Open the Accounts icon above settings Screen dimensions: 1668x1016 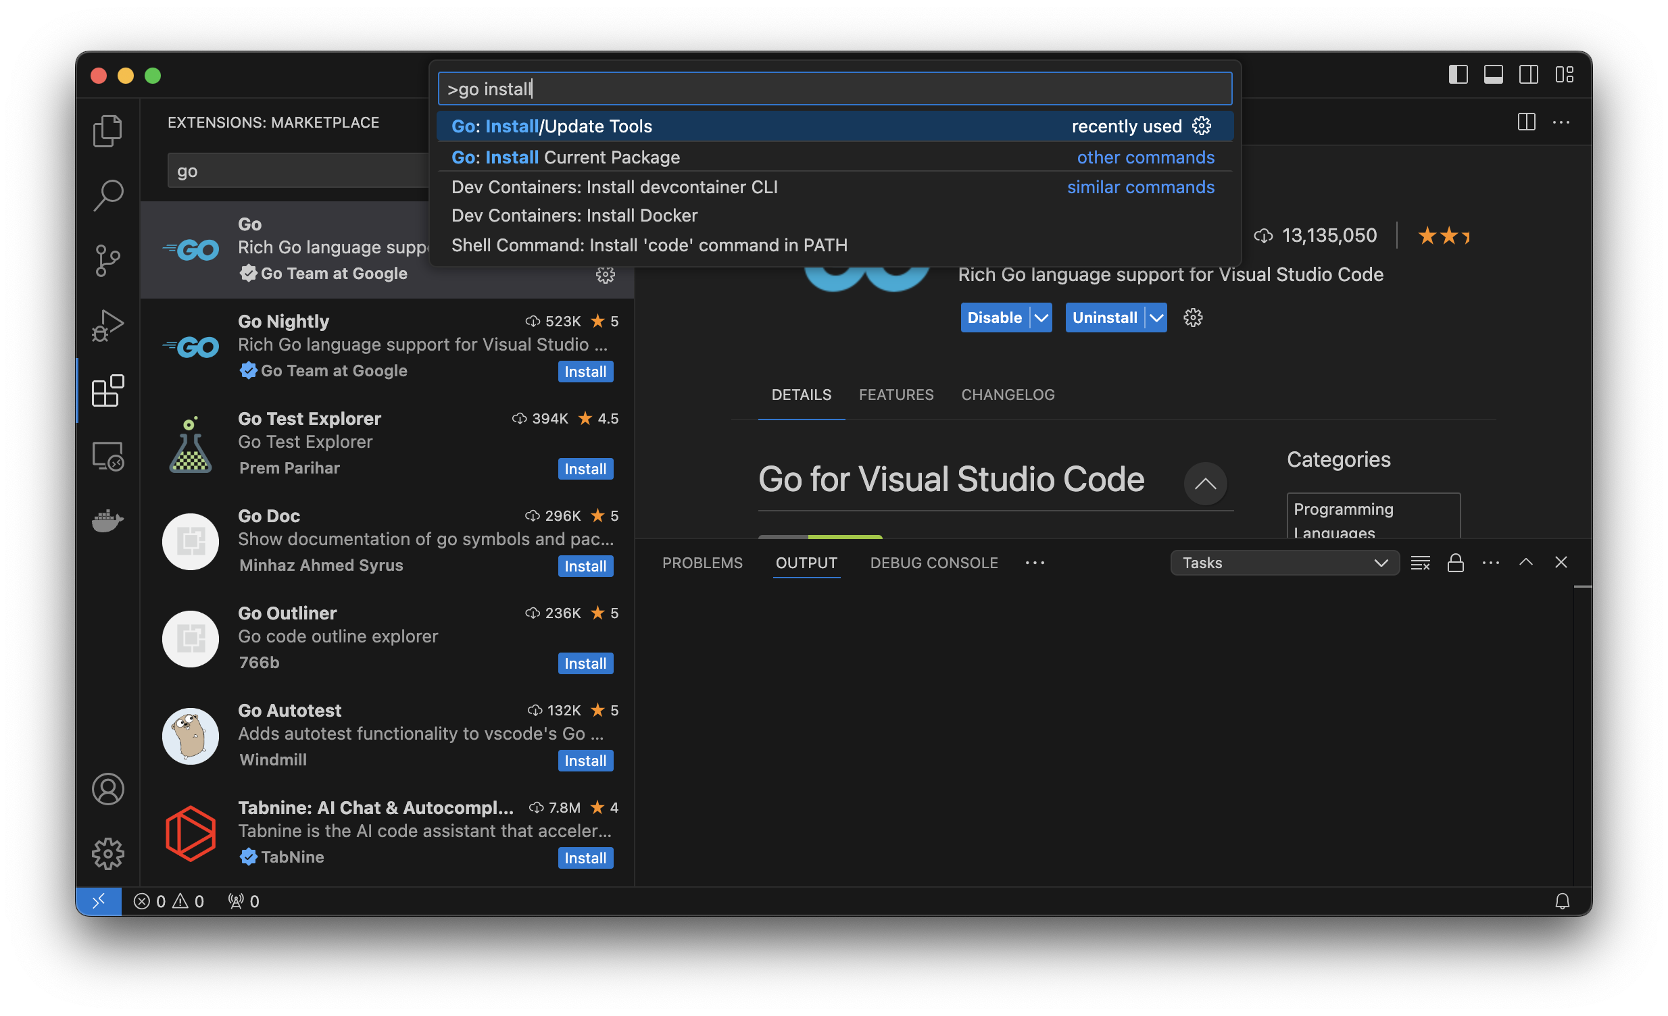pos(107,789)
